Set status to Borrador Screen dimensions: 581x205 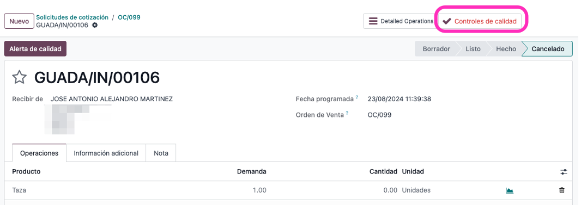point(436,49)
